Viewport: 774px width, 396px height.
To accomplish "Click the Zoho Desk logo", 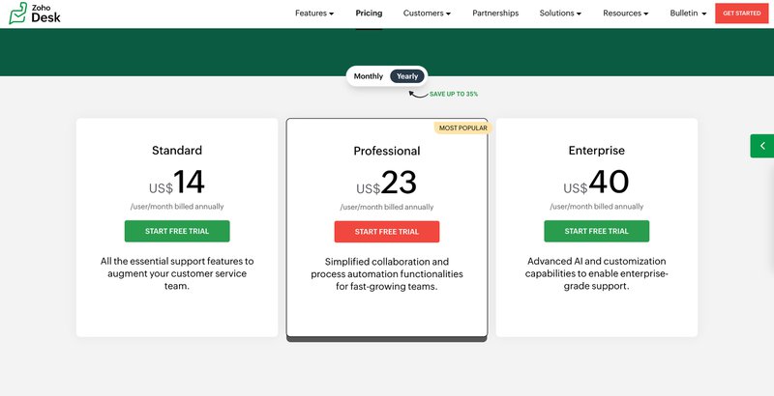I will click(35, 14).
